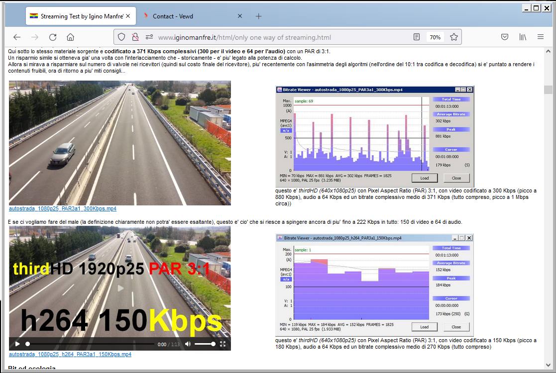556x373 pixels.
Task: Open the tracking protection shield icon
Action: (x=121, y=37)
